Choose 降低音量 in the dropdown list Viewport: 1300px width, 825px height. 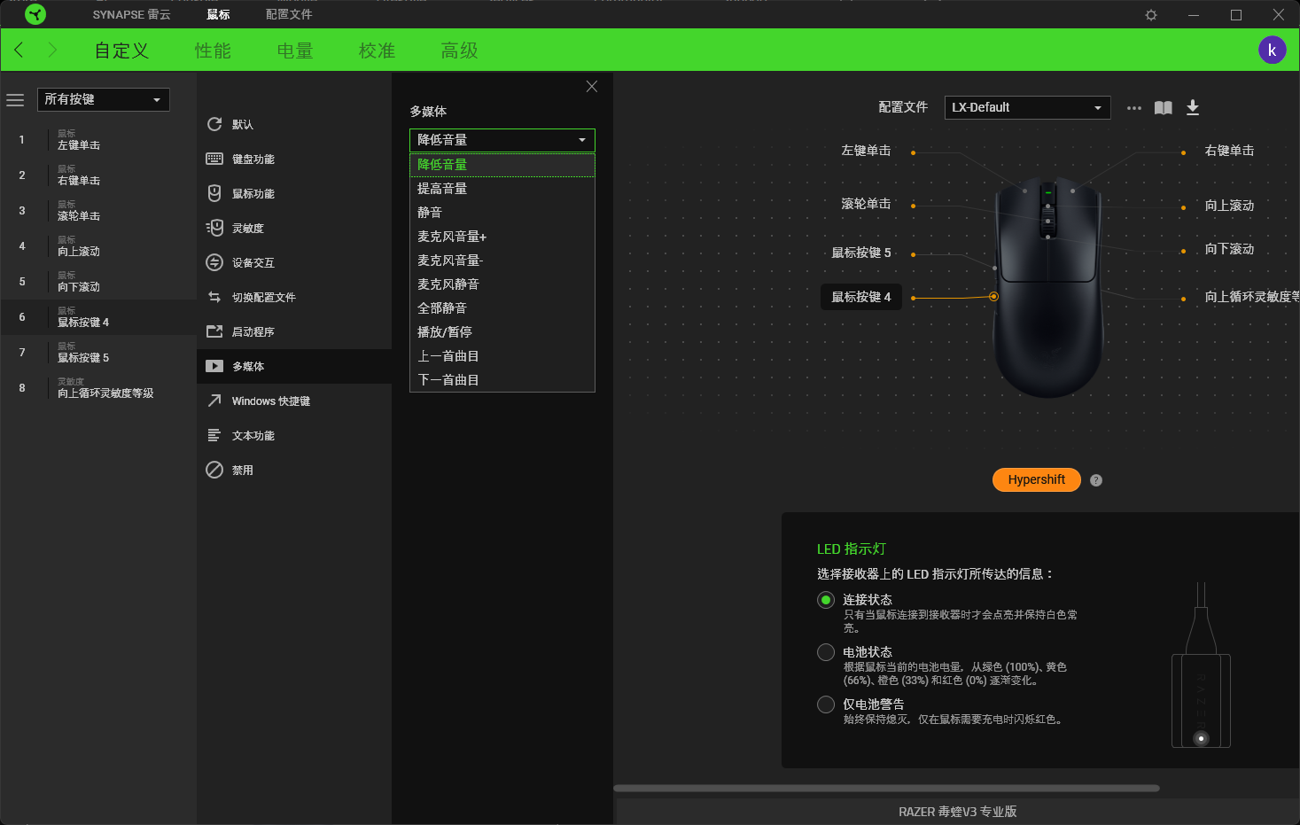(502, 165)
